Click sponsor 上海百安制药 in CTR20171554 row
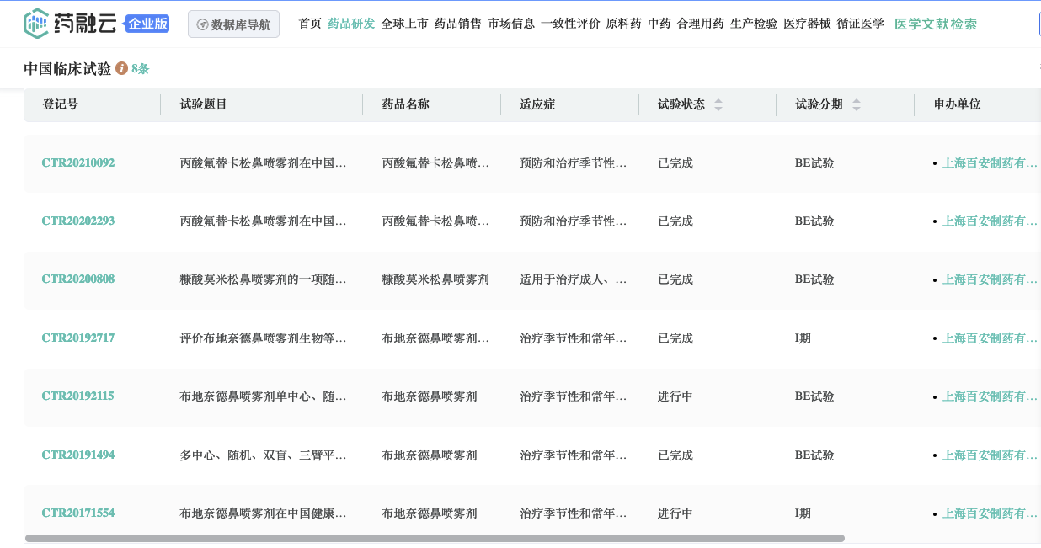 tap(990, 513)
